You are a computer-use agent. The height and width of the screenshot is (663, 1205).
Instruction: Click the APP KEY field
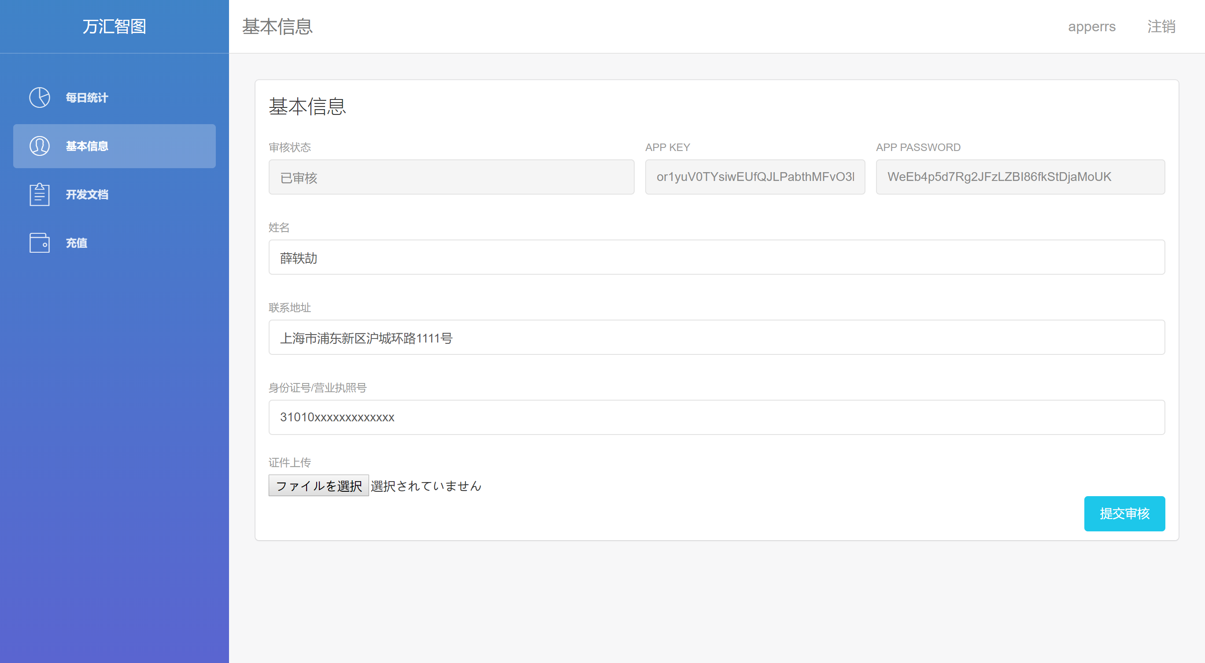pyautogui.click(x=754, y=177)
